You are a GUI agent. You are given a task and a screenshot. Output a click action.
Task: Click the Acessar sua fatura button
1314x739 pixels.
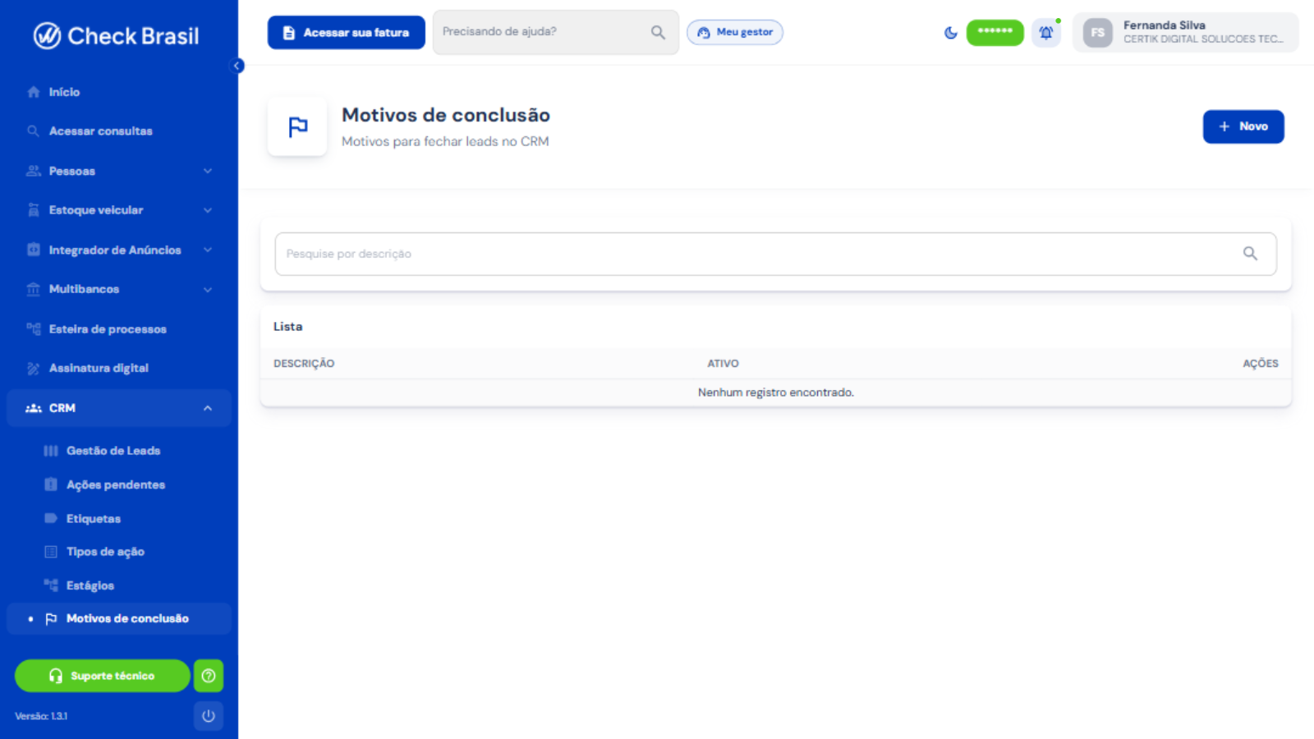click(346, 33)
